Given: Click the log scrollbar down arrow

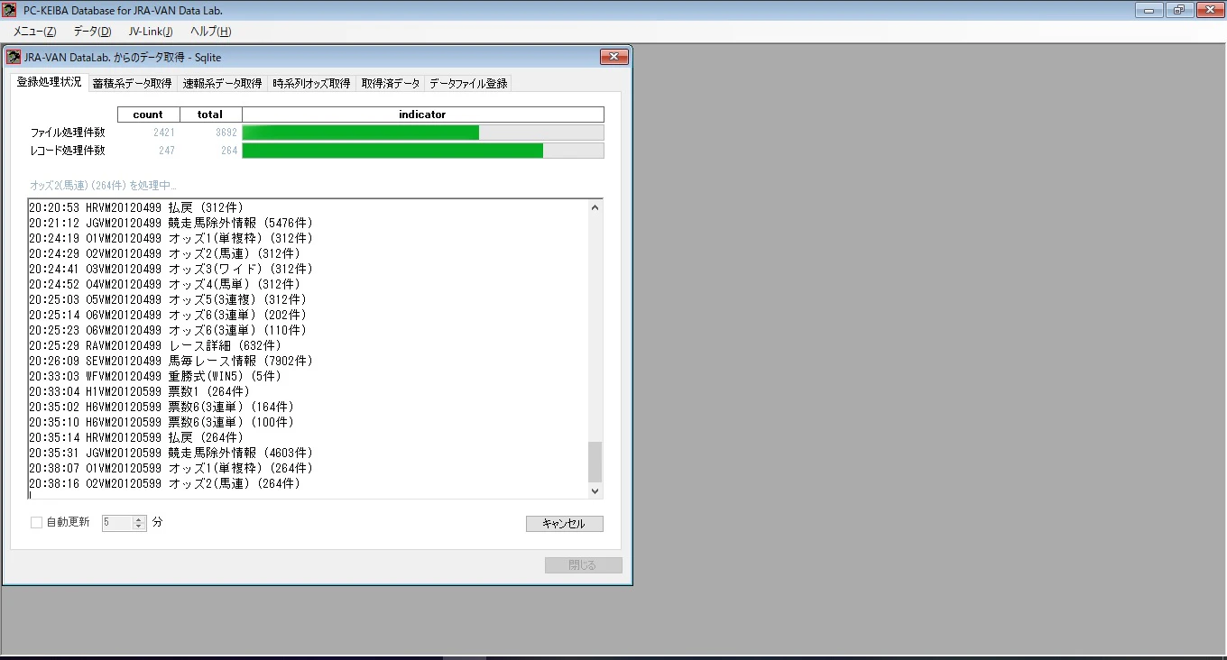Looking at the screenshot, I should pos(595,490).
